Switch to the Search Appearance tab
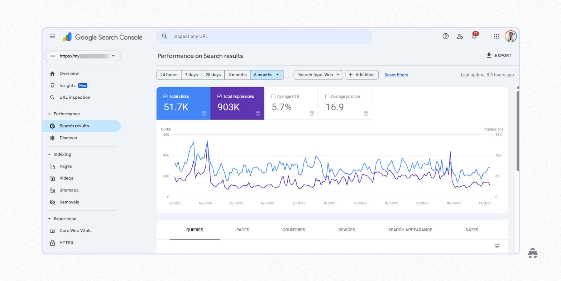 pyautogui.click(x=410, y=230)
